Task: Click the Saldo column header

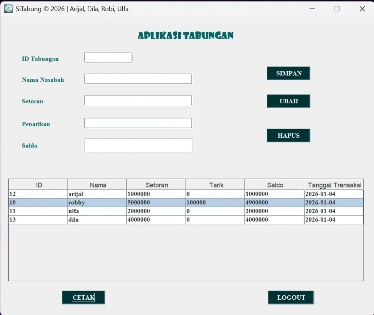Action: point(275,185)
